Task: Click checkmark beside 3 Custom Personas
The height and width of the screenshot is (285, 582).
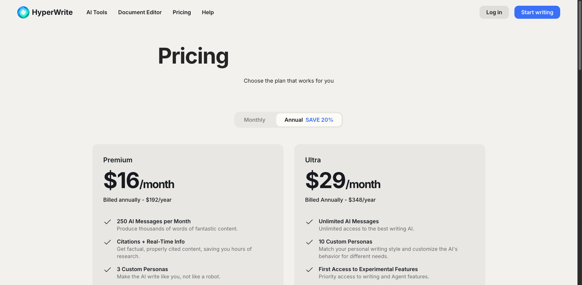Action: pyautogui.click(x=107, y=270)
